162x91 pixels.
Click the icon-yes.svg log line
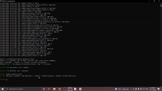(x=29, y=39)
